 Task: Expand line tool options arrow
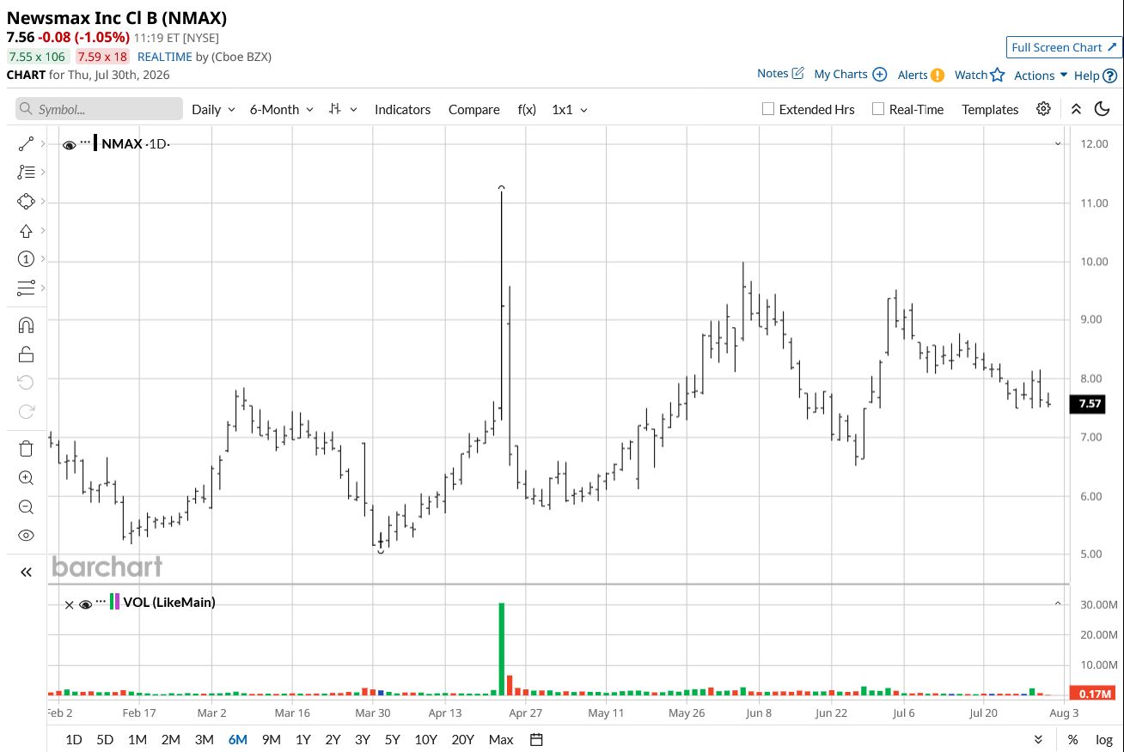[x=43, y=143]
